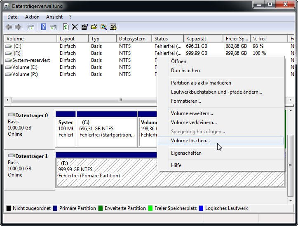Click the blue Help question mark toolbar icon
This screenshot has height=226, width=298.
click(x=43, y=27)
